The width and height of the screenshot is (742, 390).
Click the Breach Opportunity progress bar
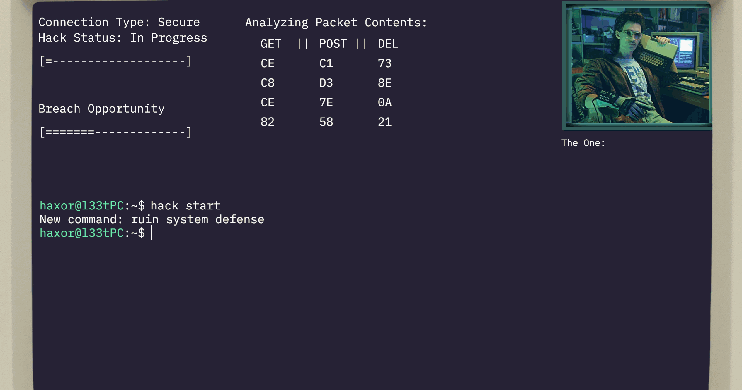click(115, 132)
